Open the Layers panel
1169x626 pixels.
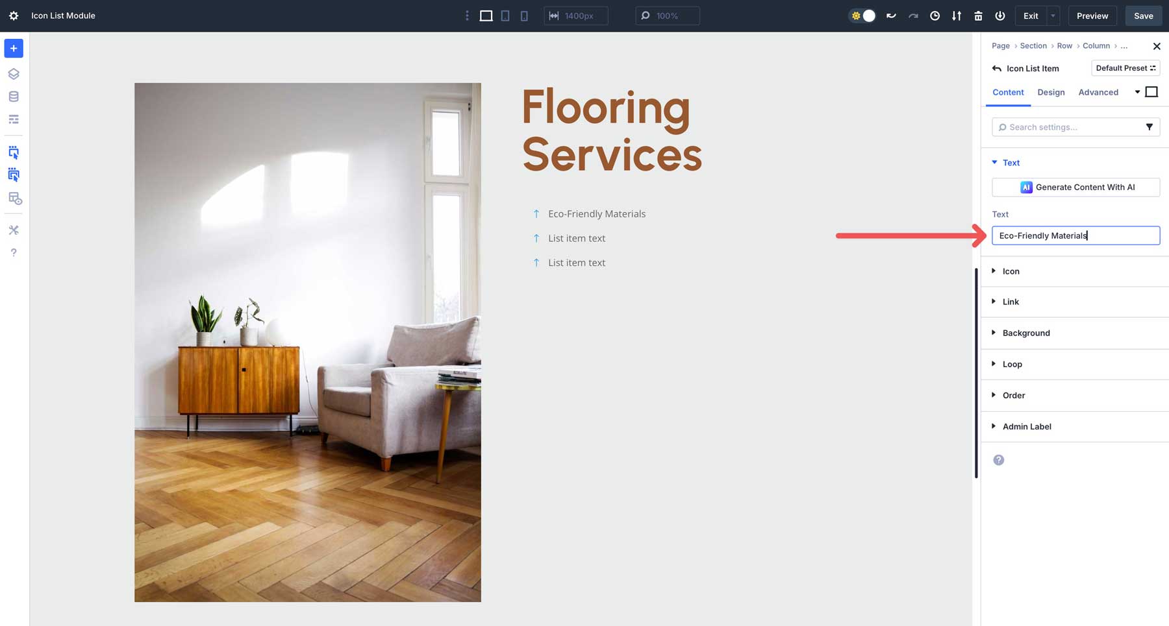(13, 73)
